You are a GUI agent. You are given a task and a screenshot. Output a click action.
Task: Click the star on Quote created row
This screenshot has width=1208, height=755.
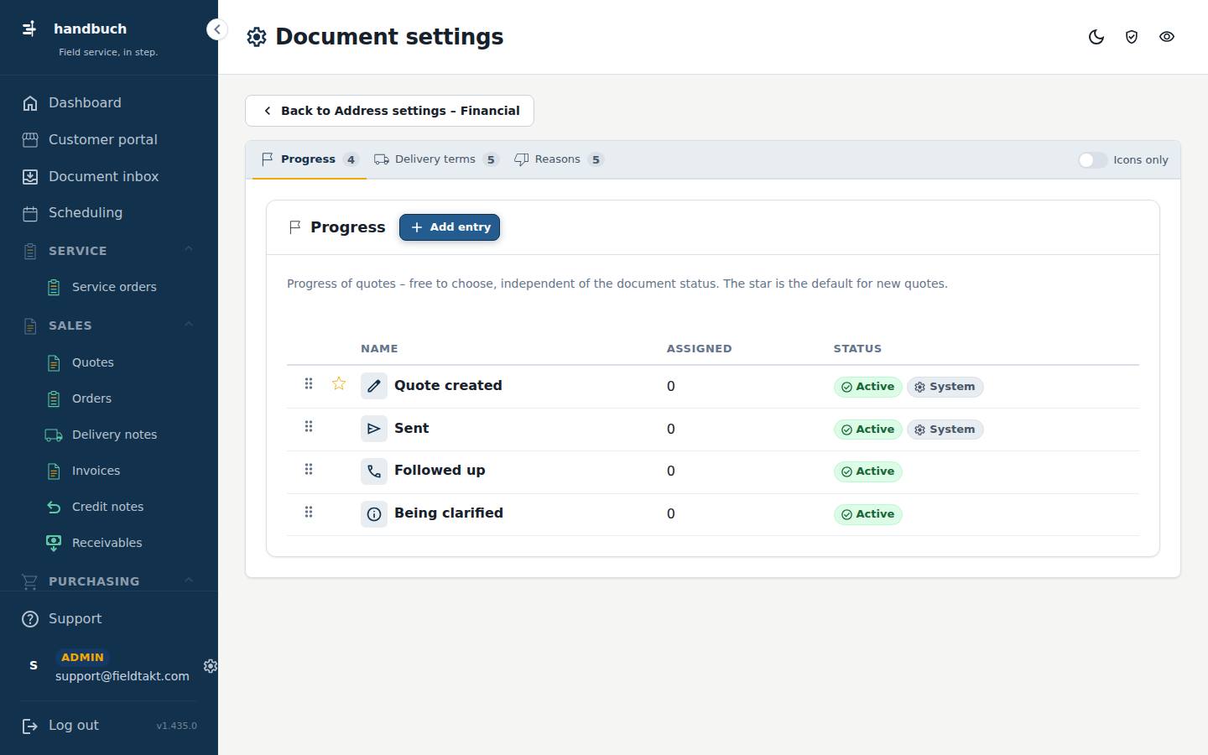(x=339, y=383)
